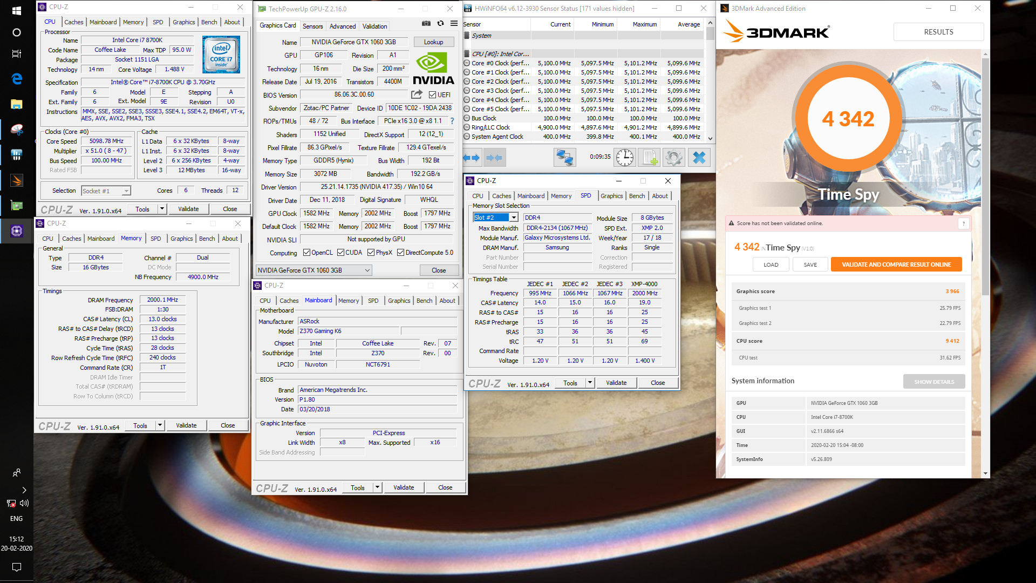Take a GPU-Z screenshot with the camera icon
Screen dimensions: 1036x583
point(426,23)
